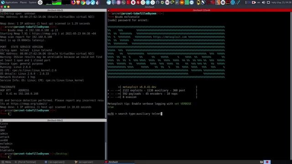Click '23/tcp open telnet' line in nmap output

(x=26, y=50)
